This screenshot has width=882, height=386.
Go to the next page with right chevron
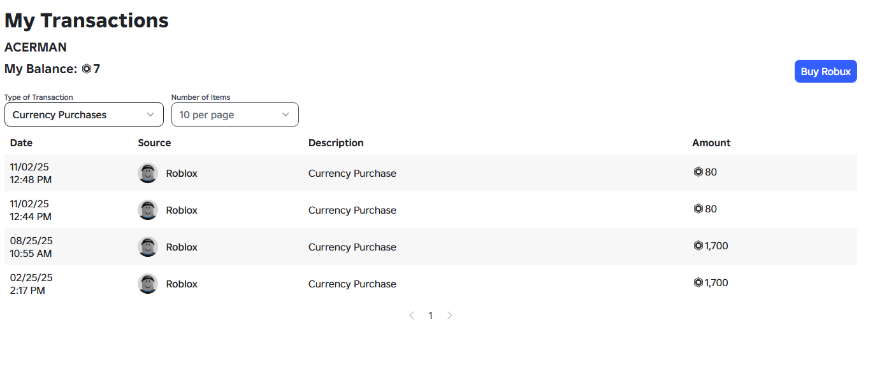(449, 315)
